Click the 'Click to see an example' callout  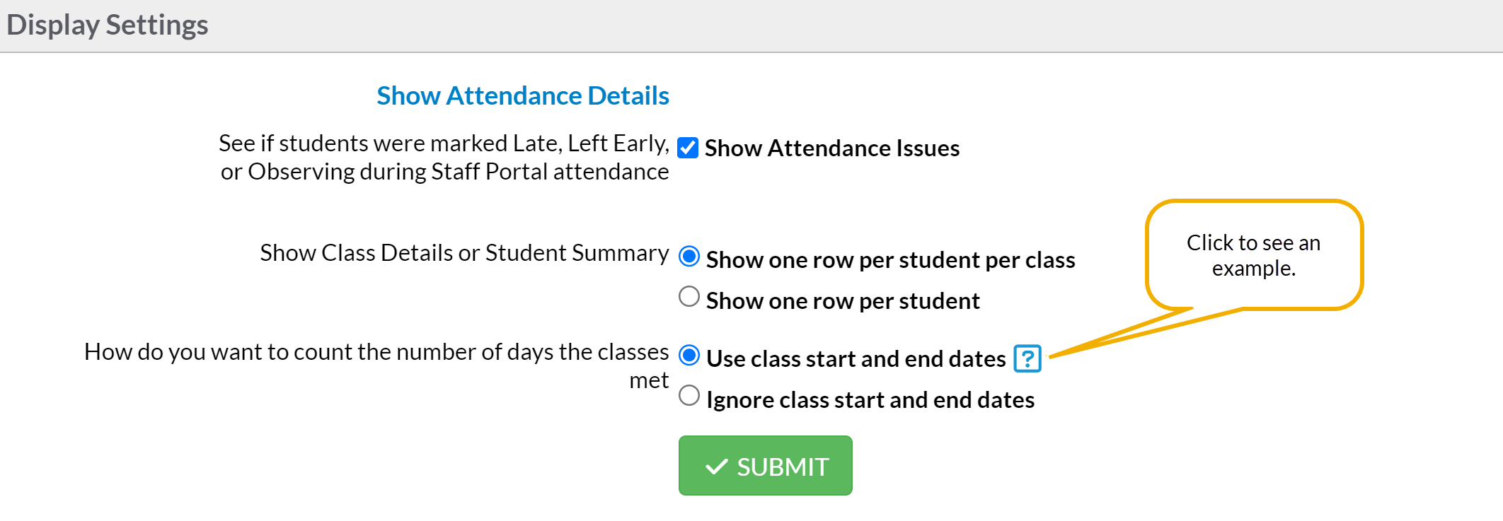[1253, 255]
